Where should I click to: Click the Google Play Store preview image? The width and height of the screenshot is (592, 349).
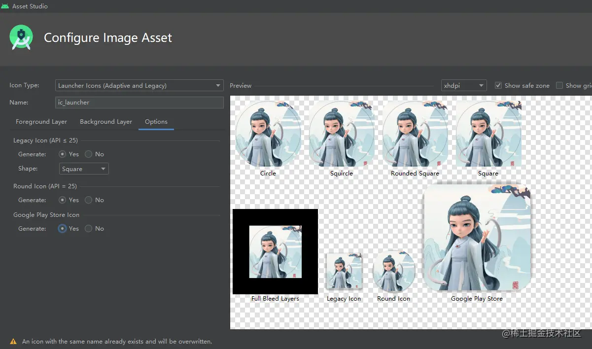point(477,238)
